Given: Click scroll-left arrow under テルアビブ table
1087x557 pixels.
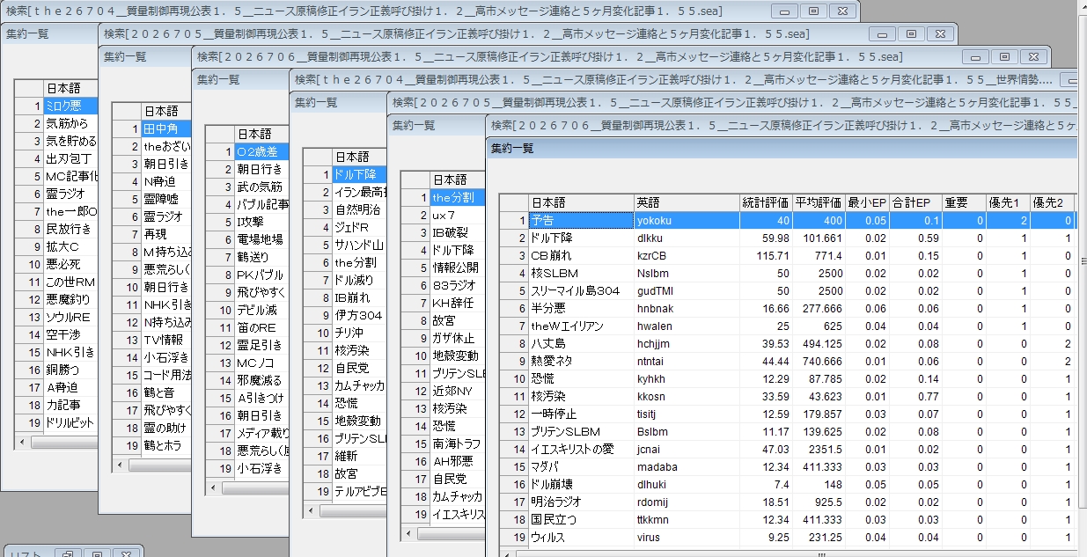Looking at the screenshot, I should (x=311, y=511).
